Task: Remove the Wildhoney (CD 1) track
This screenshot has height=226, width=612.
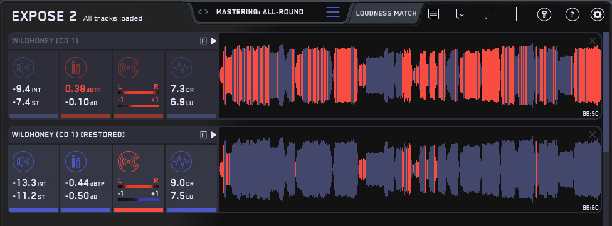Action: pyautogui.click(x=593, y=41)
